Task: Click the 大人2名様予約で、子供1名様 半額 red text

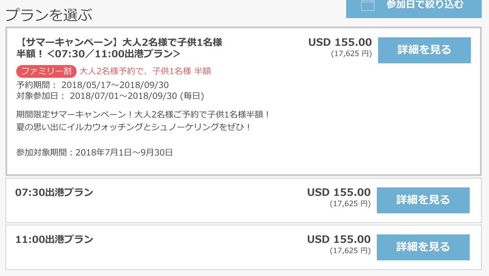Action: [145, 71]
